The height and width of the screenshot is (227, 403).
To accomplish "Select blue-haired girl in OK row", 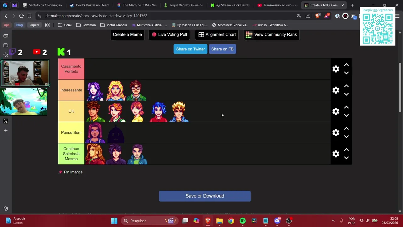I will [x=158, y=112].
